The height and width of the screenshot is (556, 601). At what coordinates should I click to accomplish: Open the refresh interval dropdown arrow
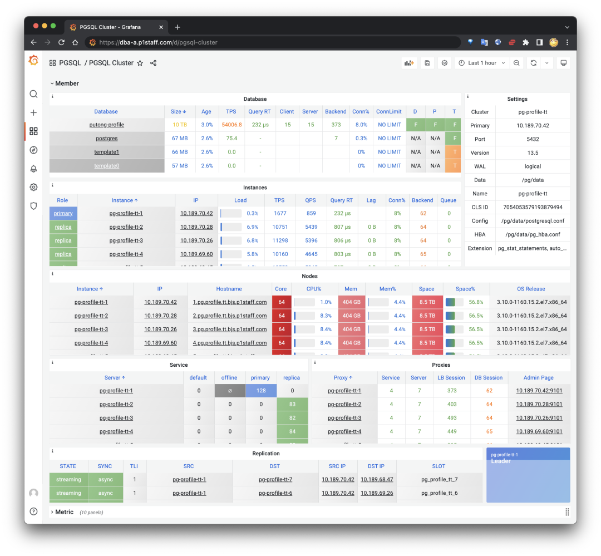click(546, 63)
